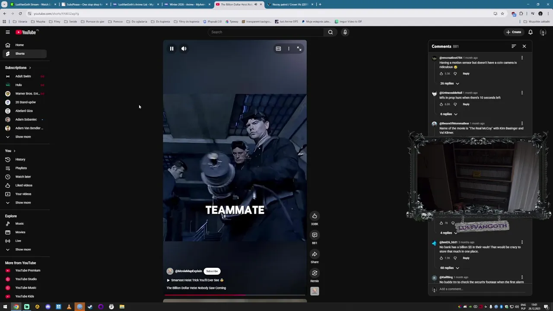
Task: Expand the 68 replies thread
Action: [449, 268]
